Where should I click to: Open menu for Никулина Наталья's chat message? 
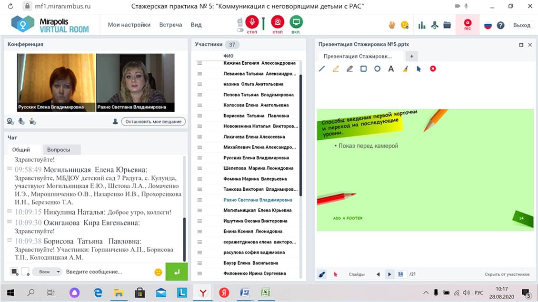coord(10,211)
